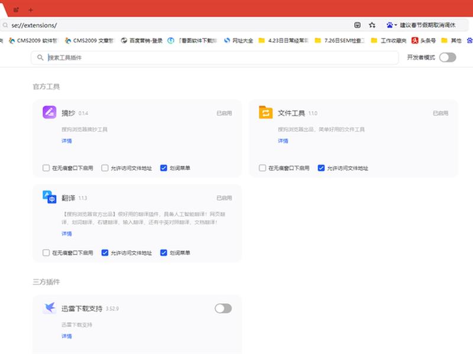The width and height of the screenshot is (473, 354).
Task: Click 已启用 status on 翻译 card
Action: coord(224,198)
